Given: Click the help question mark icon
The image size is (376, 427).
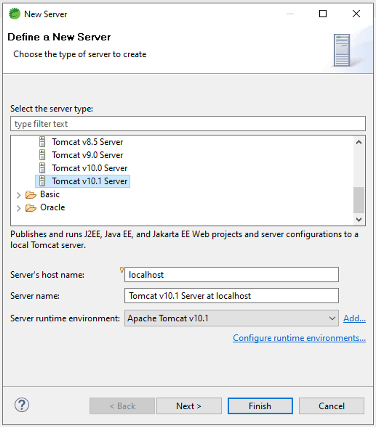Looking at the screenshot, I should pyautogui.click(x=22, y=406).
